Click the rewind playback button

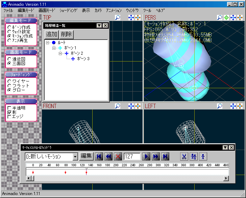pos(108,156)
